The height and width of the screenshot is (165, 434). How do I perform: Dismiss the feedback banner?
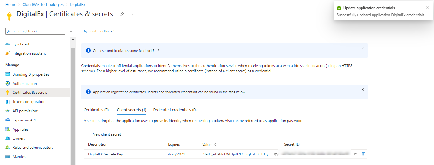[x=362, y=48]
